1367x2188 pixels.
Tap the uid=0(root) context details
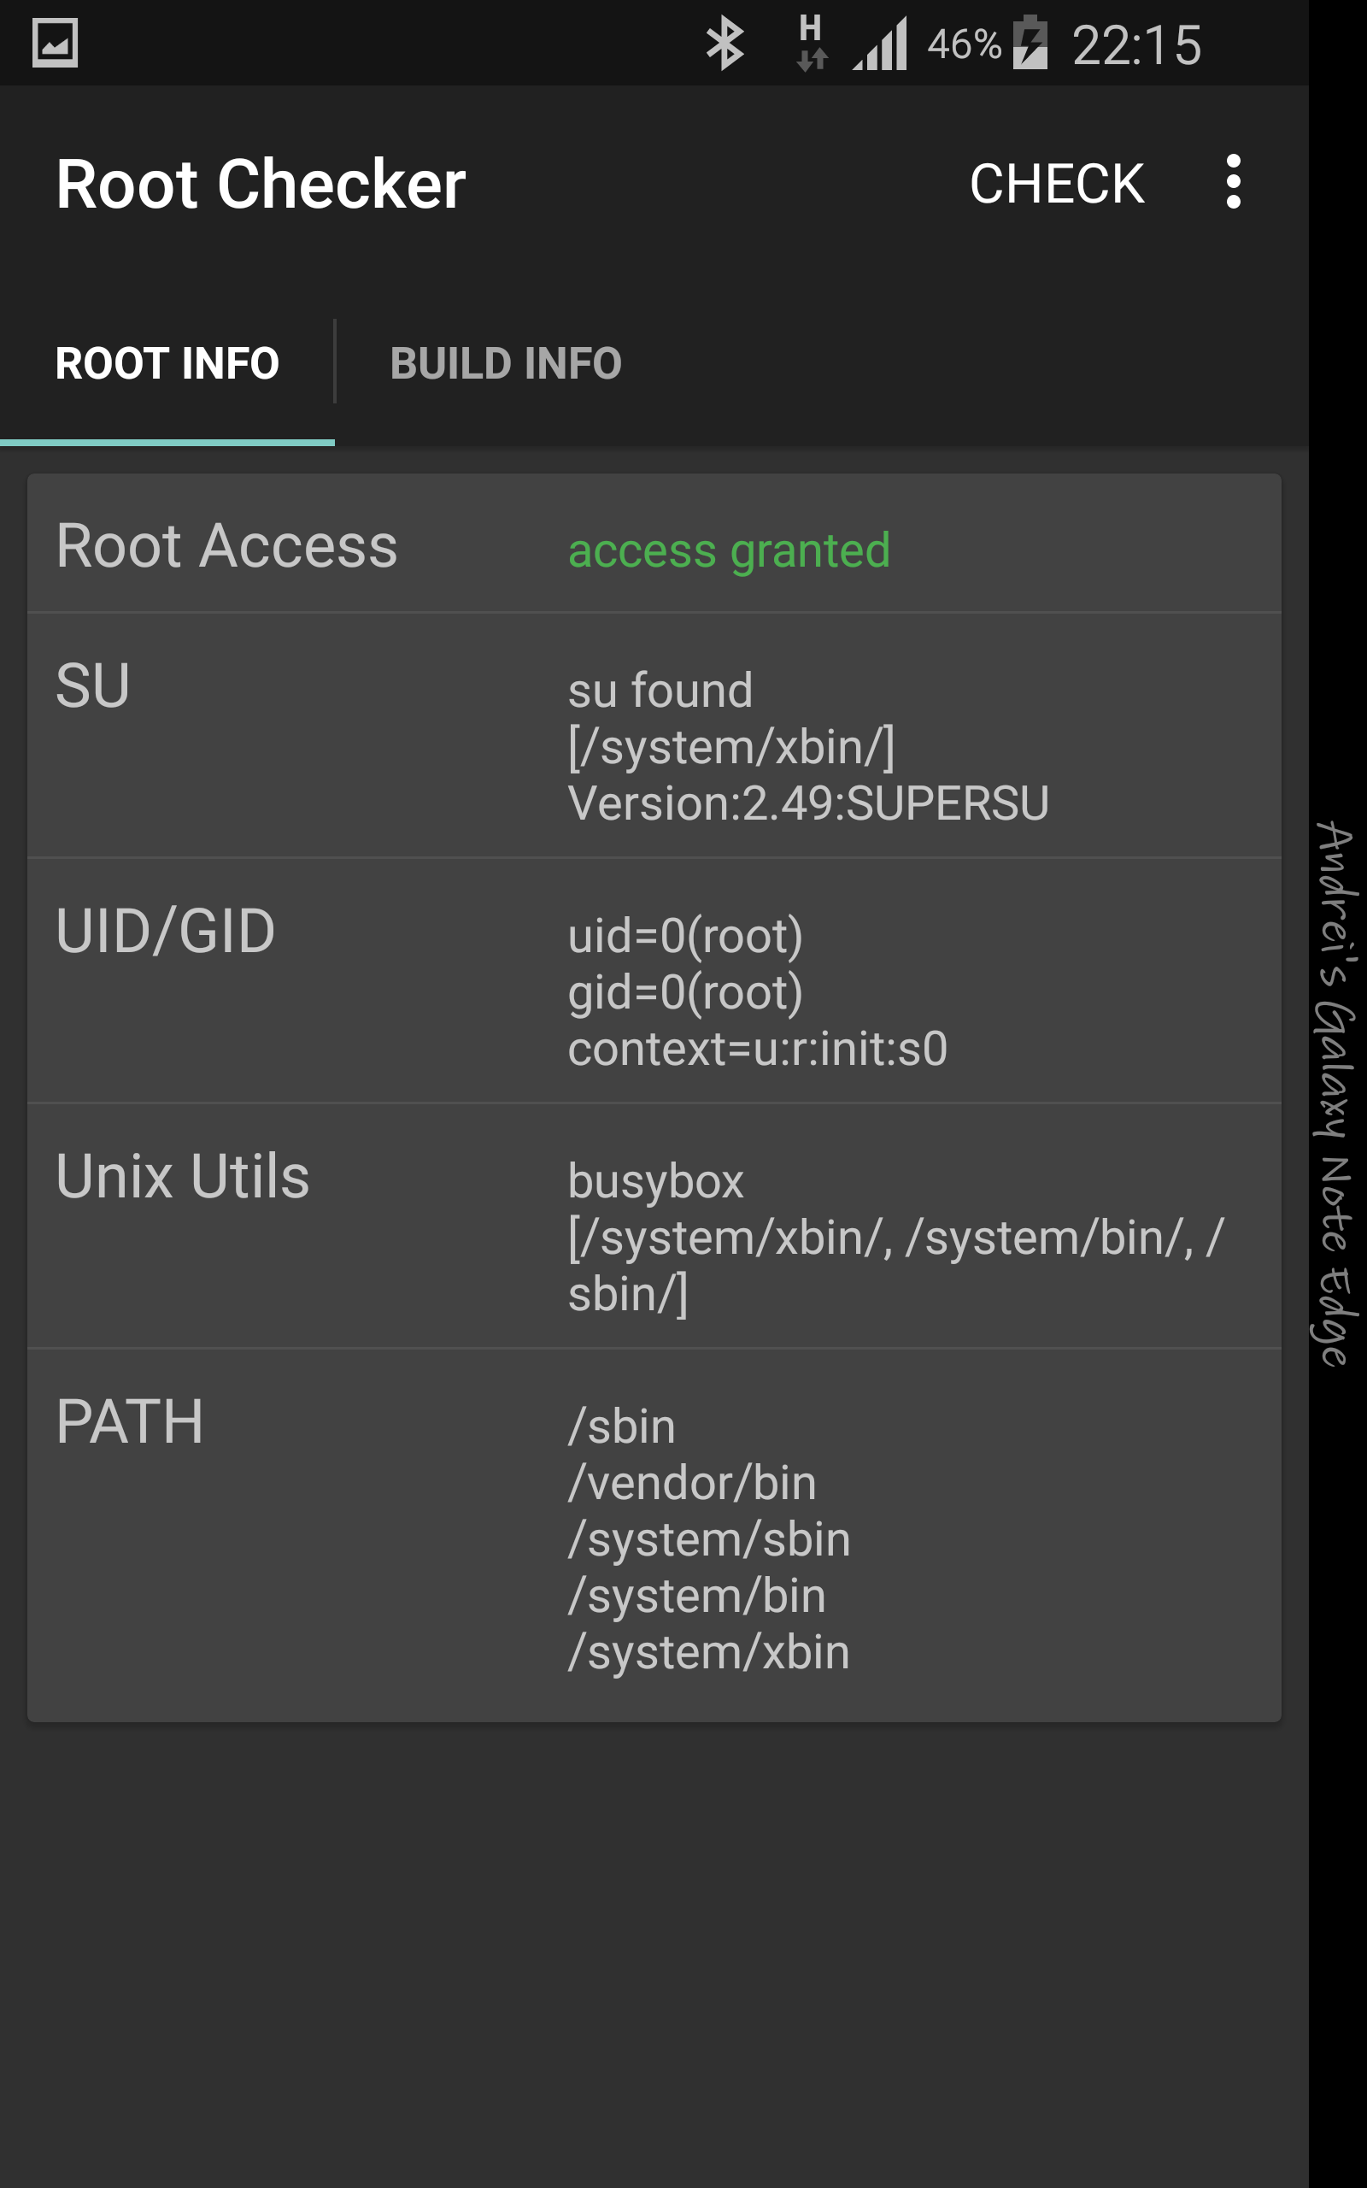click(x=758, y=991)
